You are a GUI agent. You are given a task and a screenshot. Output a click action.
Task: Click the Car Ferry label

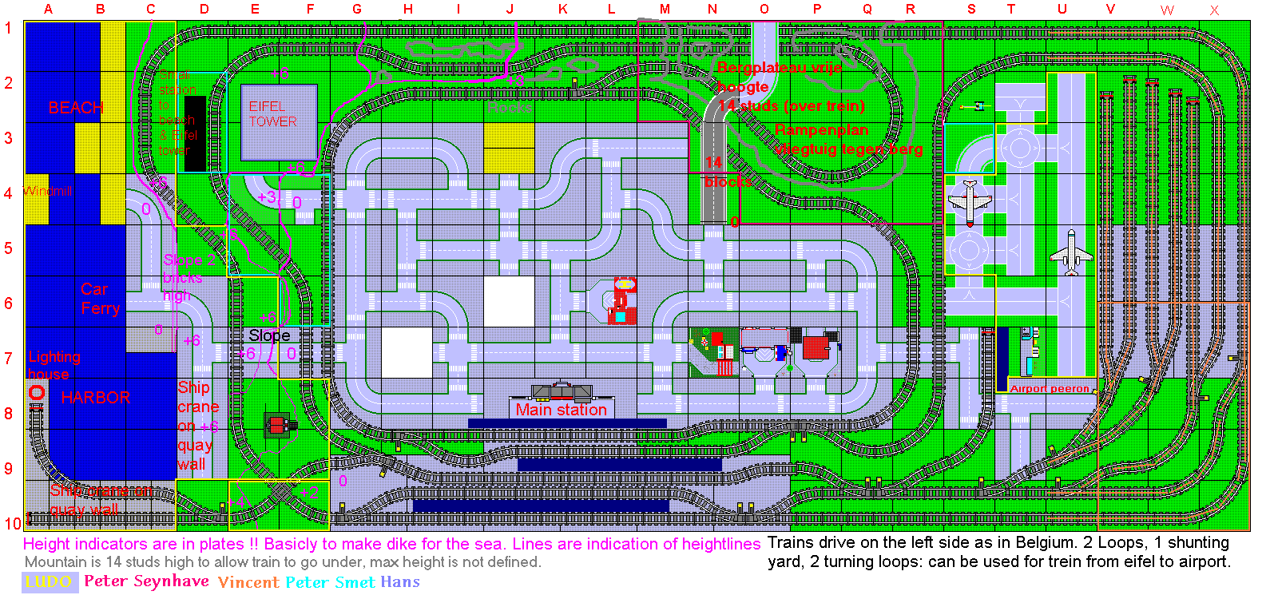point(100,299)
